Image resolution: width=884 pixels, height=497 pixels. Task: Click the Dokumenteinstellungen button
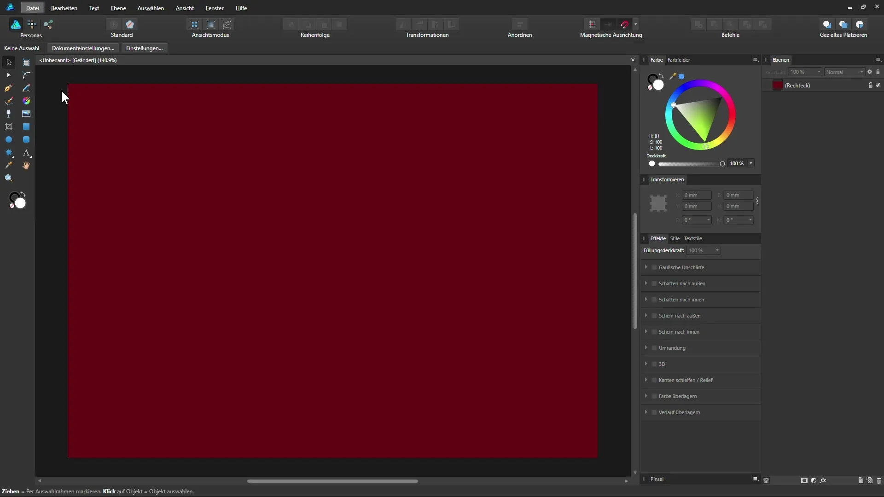tap(83, 48)
